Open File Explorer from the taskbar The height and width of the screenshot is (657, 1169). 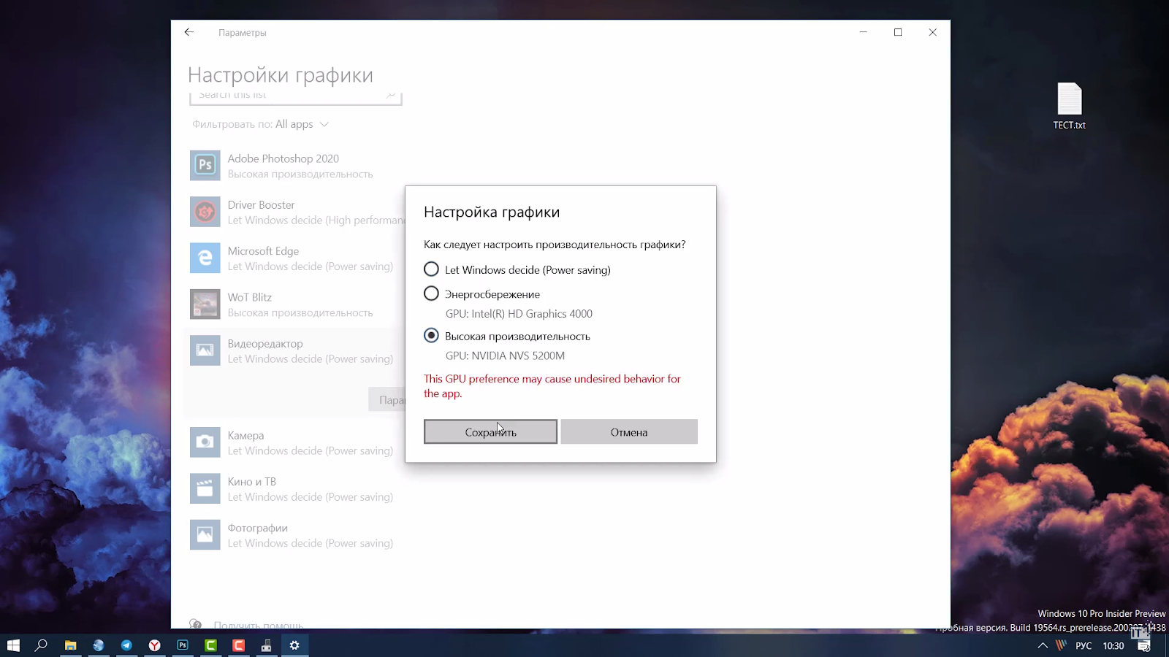pos(70,645)
